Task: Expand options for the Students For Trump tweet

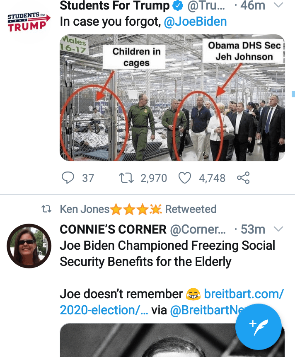Action: coord(278,6)
